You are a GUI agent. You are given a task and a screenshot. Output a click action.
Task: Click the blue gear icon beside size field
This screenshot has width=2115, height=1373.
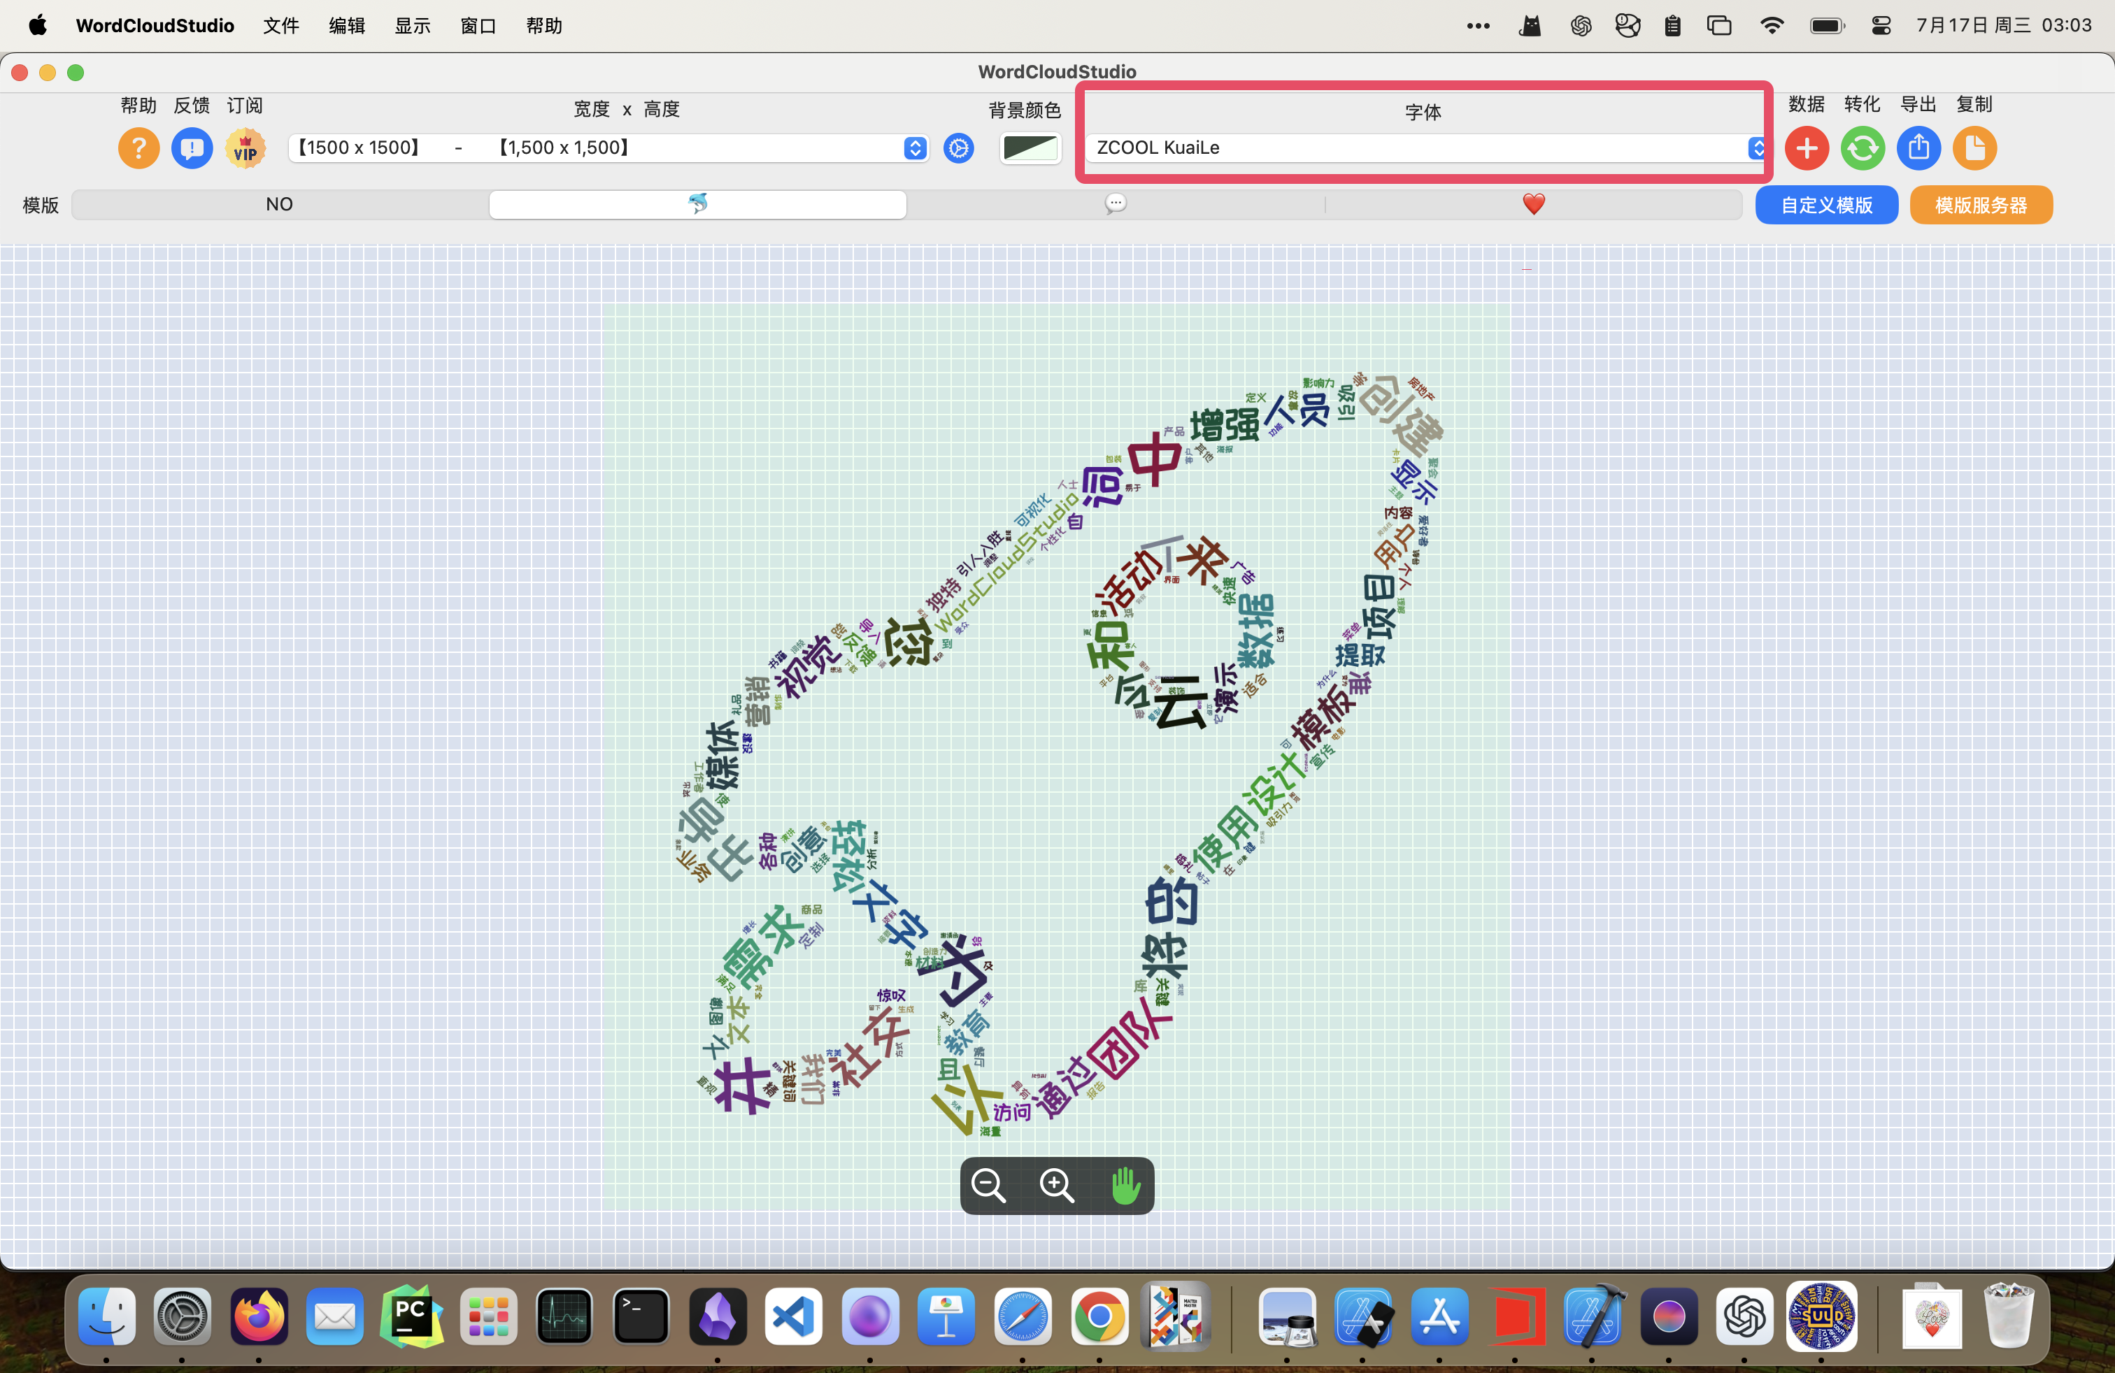[x=959, y=148]
